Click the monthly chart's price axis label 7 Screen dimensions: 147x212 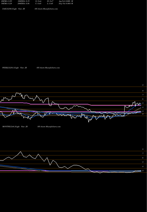click(x=143, y=154)
